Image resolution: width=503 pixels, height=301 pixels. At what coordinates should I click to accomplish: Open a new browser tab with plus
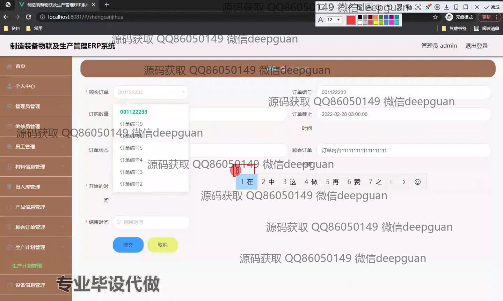[107, 5]
